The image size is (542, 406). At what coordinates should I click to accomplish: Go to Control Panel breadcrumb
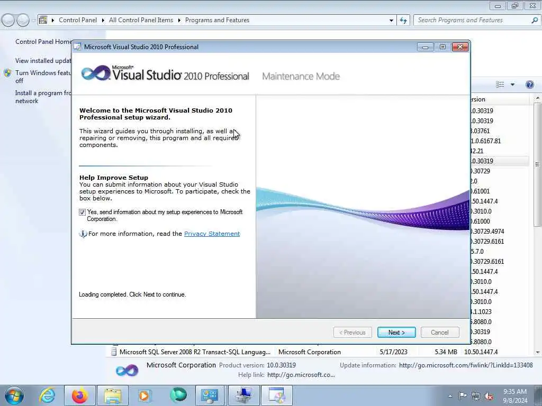pyautogui.click(x=78, y=20)
